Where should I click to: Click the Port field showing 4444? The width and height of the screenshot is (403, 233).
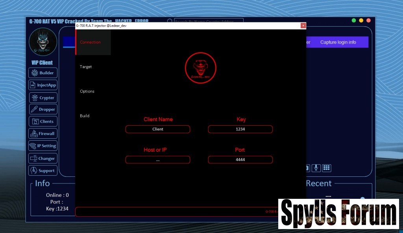pos(240,160)
